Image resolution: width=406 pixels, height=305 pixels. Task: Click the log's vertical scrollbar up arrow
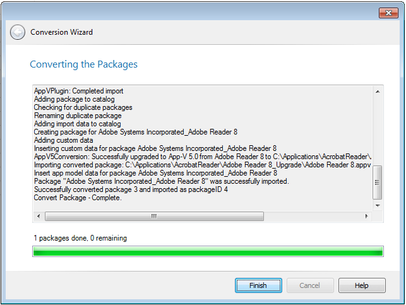378,92
